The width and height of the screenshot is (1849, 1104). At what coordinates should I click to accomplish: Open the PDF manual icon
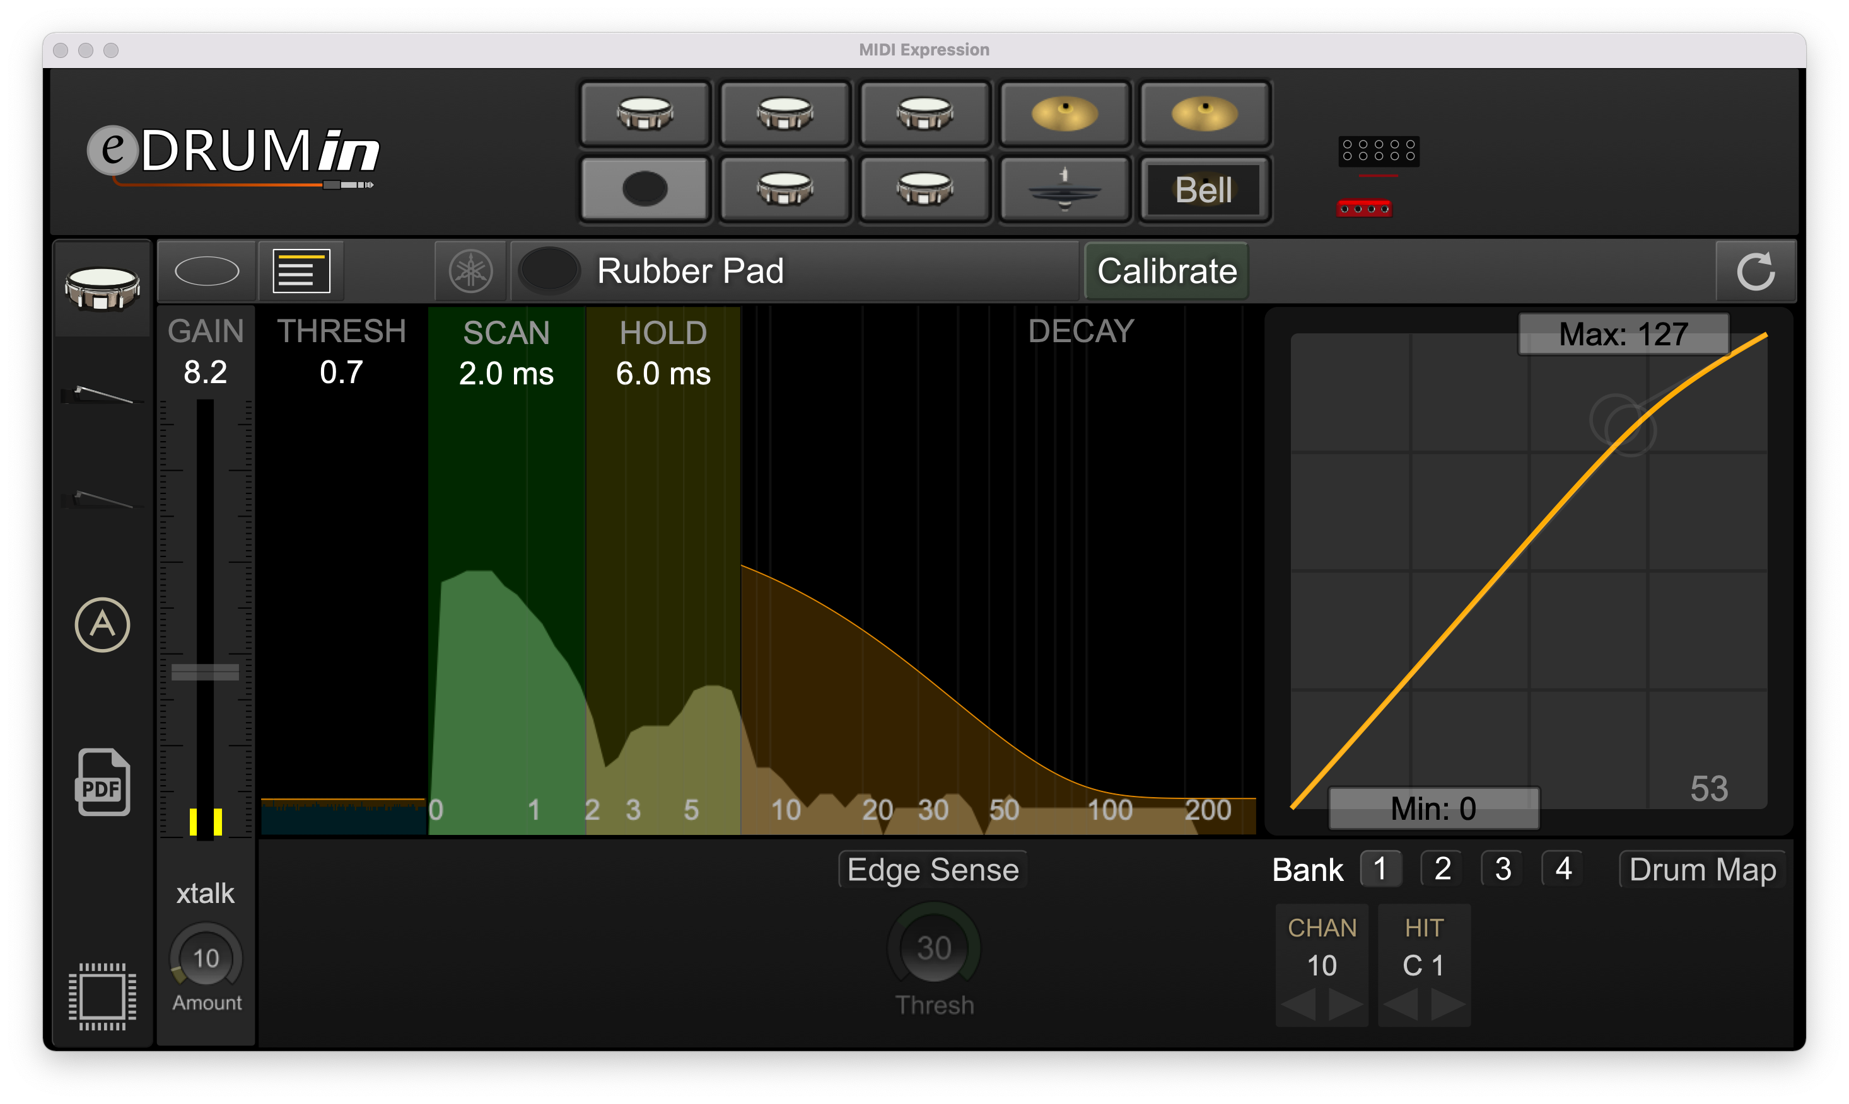pos(103,782)
